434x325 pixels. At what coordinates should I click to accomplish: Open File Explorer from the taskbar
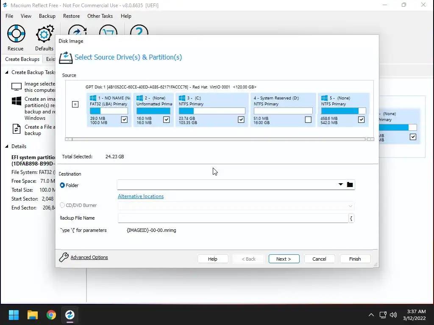32,315
